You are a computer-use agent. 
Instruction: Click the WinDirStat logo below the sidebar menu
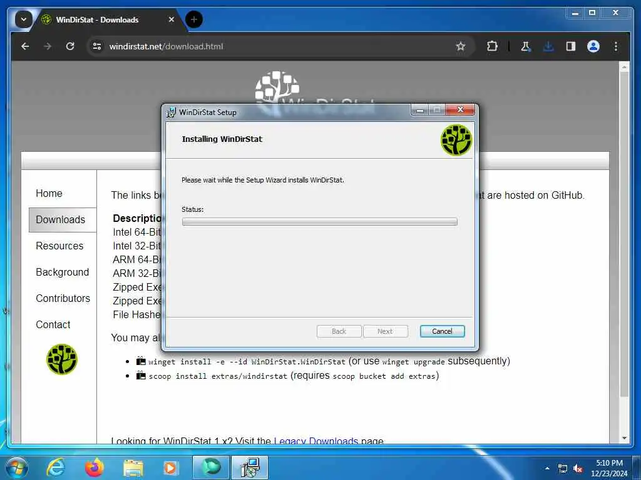[62, 359]
